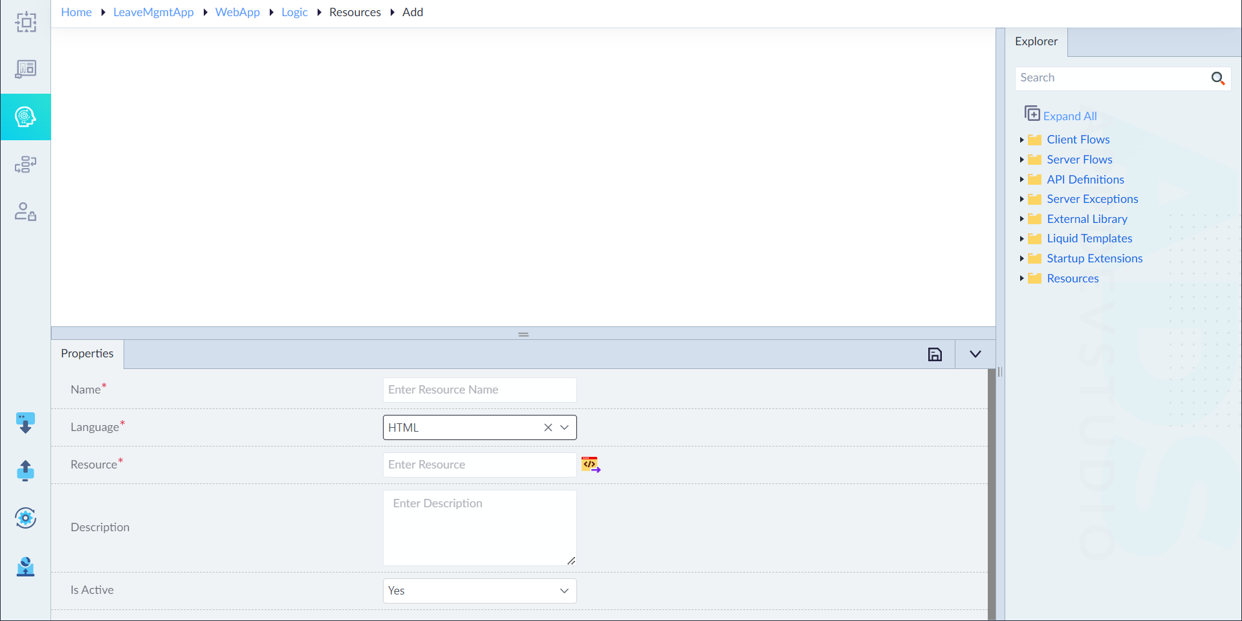The height and width of the screenshot is (621, 1242).
Task: Open LeaveMgmtApp breadcrumb link
Action: 153,12
